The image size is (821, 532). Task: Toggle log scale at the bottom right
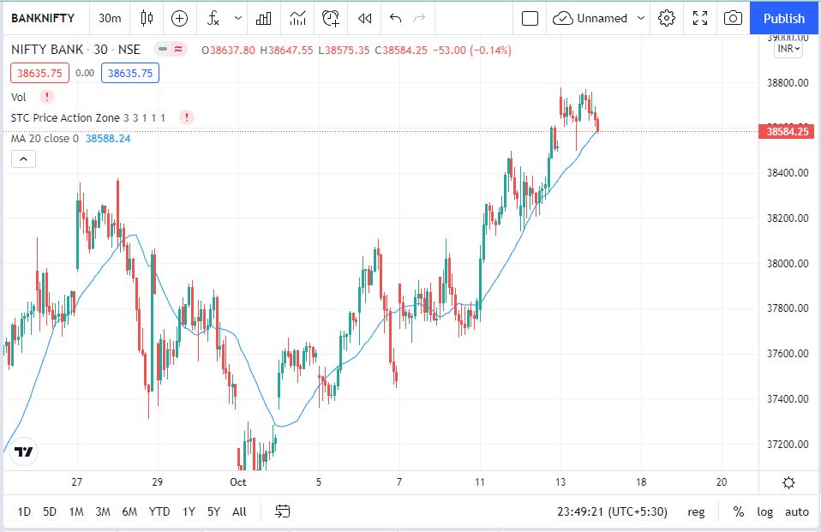point(764,511)
